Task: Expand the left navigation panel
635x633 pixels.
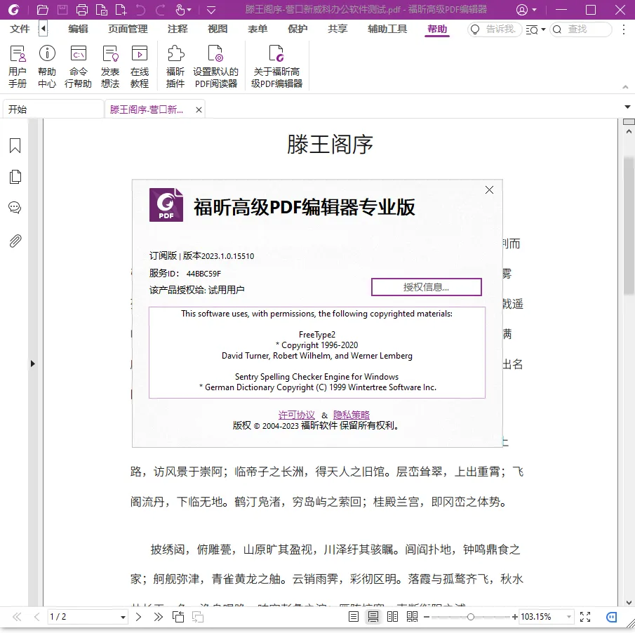Action: 33,364
